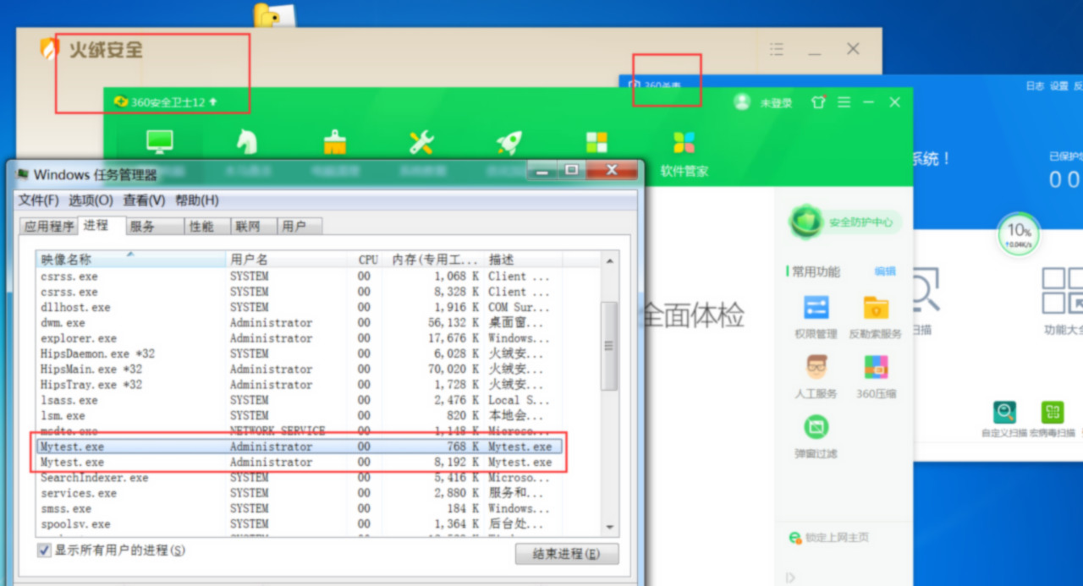
Task: Open 功能大全 in 360杀毒
Action: (1064, 301)
